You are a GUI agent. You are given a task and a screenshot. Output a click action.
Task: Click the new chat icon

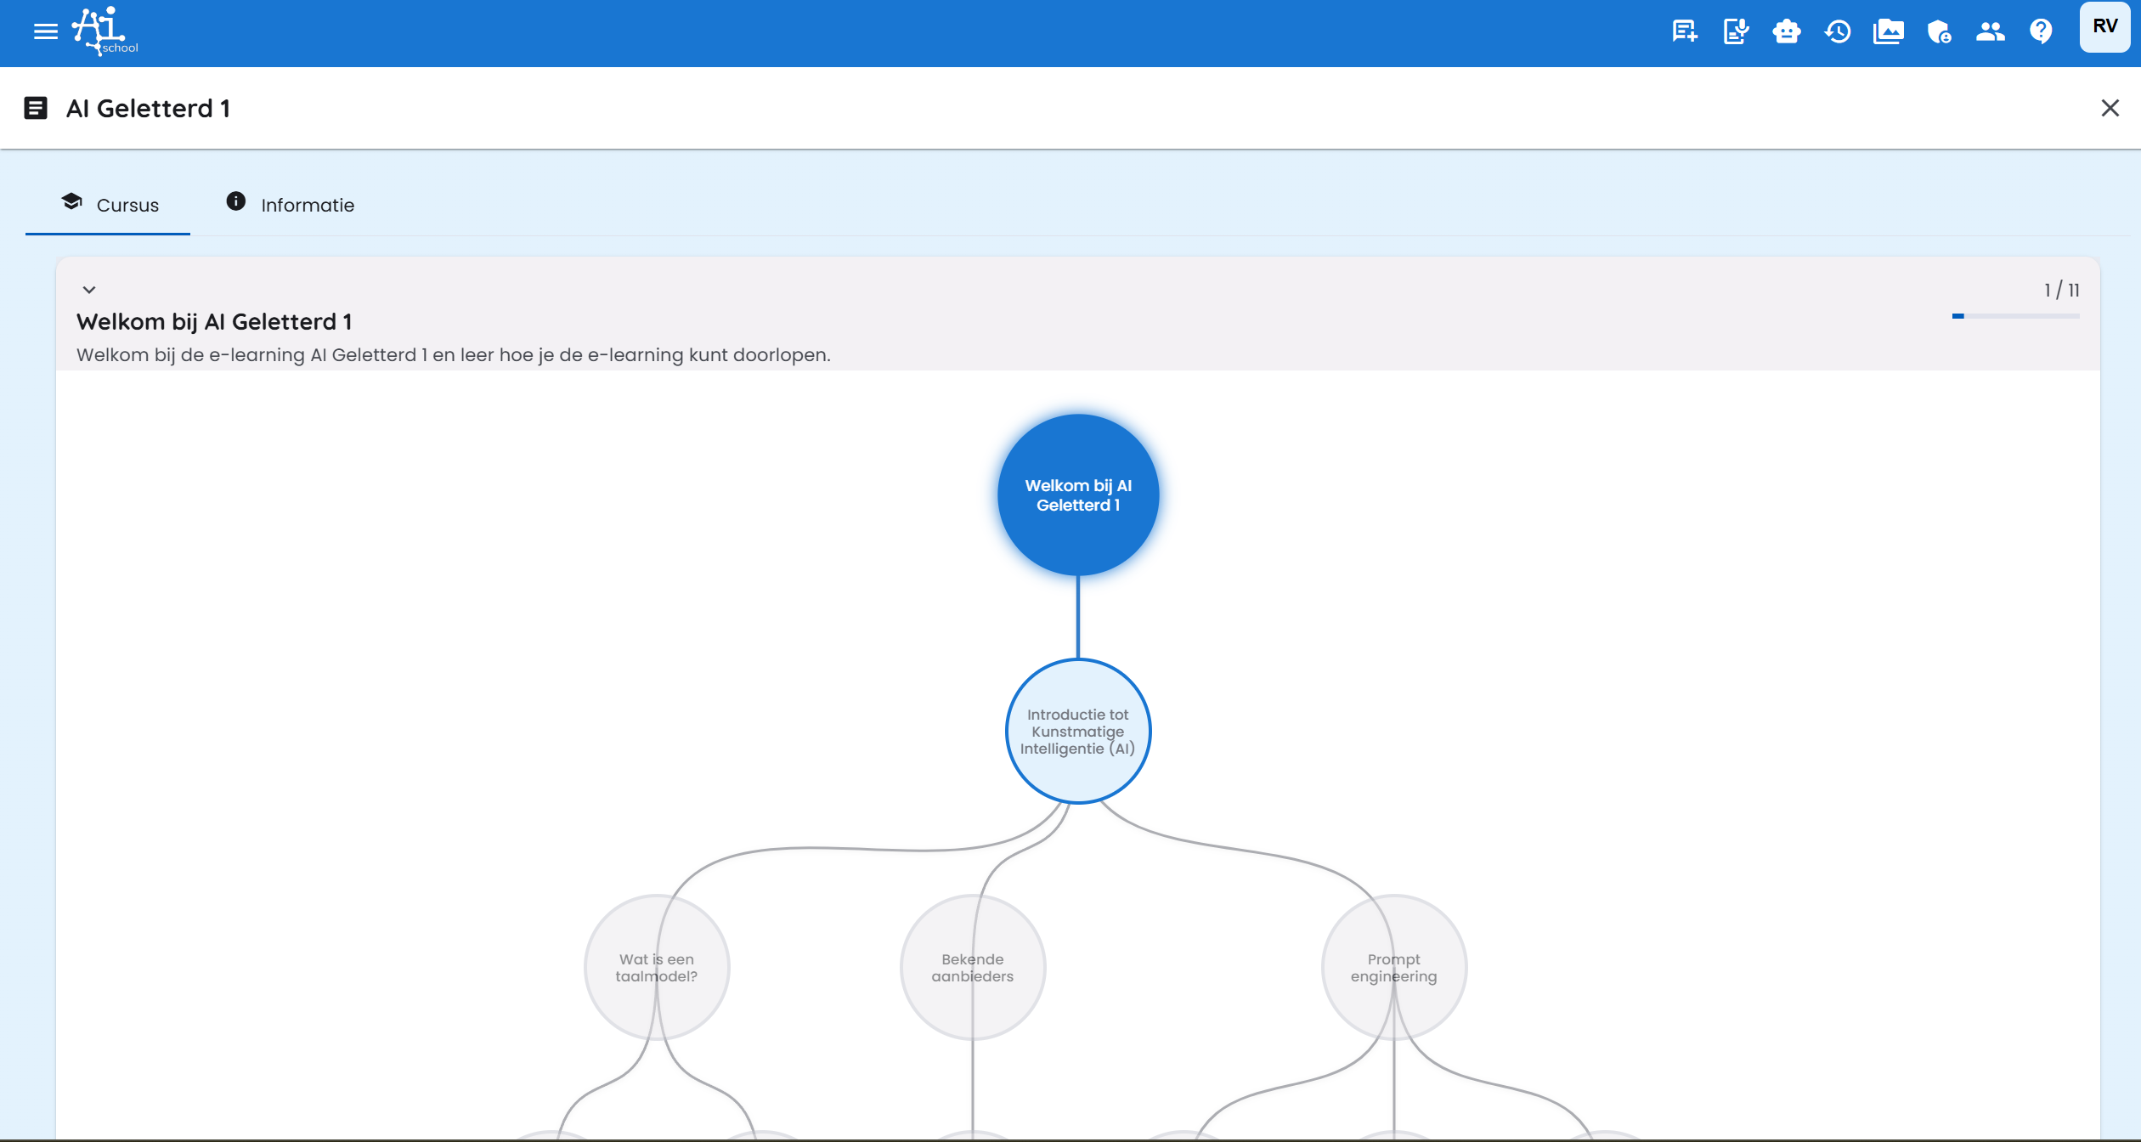click(1684, 31)
